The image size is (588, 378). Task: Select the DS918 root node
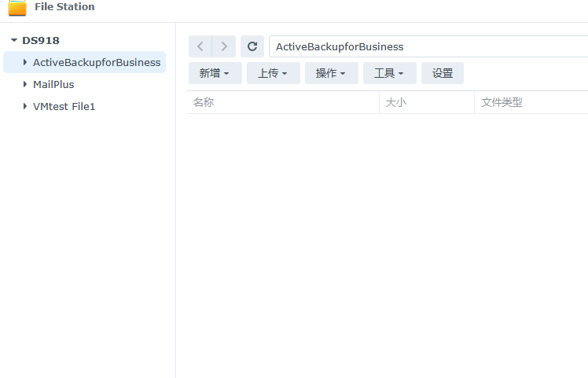click(41, 40)
